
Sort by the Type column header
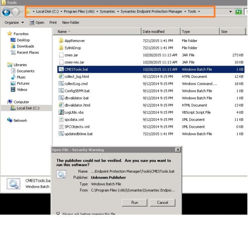click(200, 31)
